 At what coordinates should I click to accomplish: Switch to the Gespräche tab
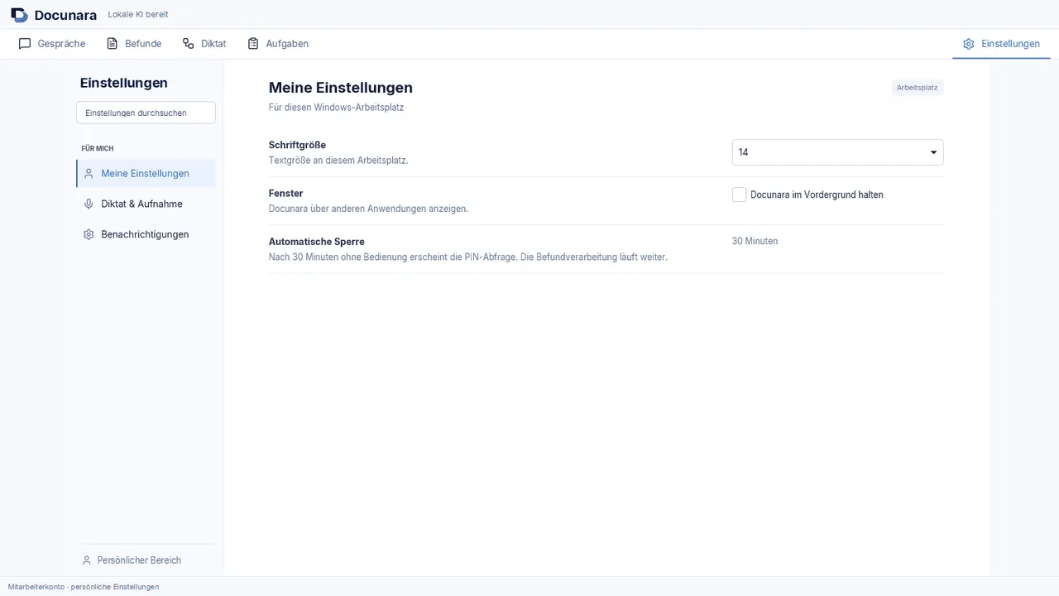pyautogui.click(x=52, y=44)
